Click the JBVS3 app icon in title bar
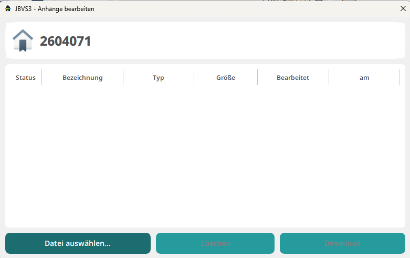 (x=8, y=8)
